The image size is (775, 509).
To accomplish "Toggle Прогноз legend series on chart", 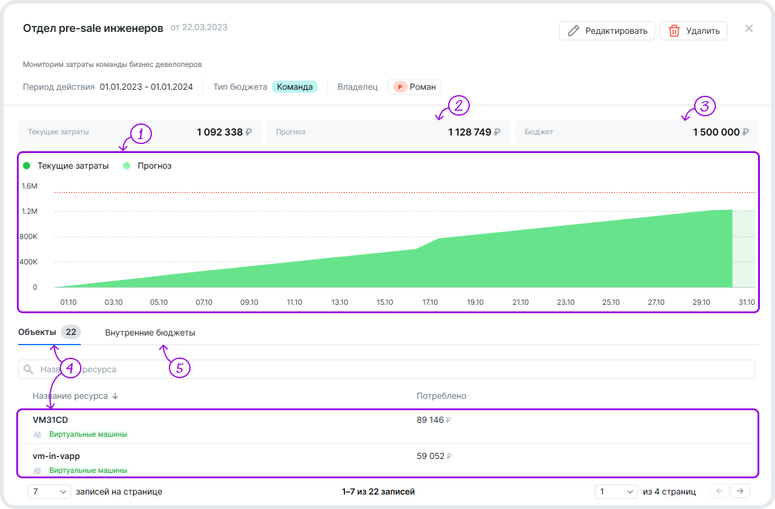I will click(x=148, y=166).
